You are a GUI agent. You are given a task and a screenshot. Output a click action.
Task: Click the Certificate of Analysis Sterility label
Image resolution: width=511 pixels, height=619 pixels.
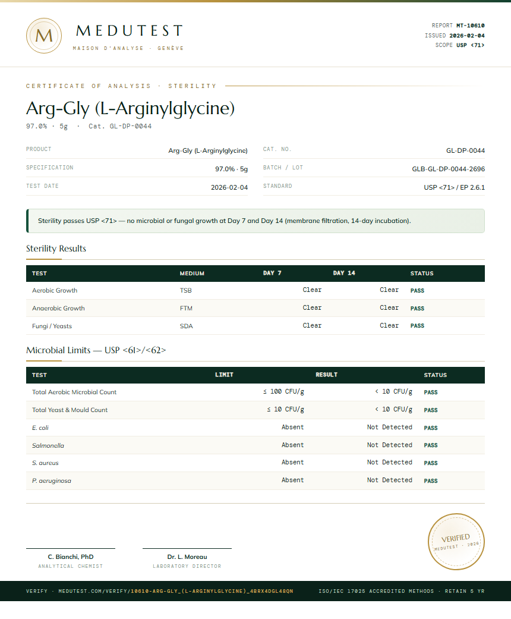[121, 86]
